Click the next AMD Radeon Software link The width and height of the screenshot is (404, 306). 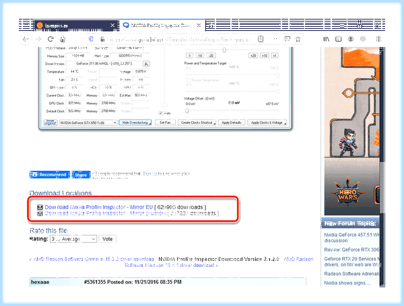point(219,262)
